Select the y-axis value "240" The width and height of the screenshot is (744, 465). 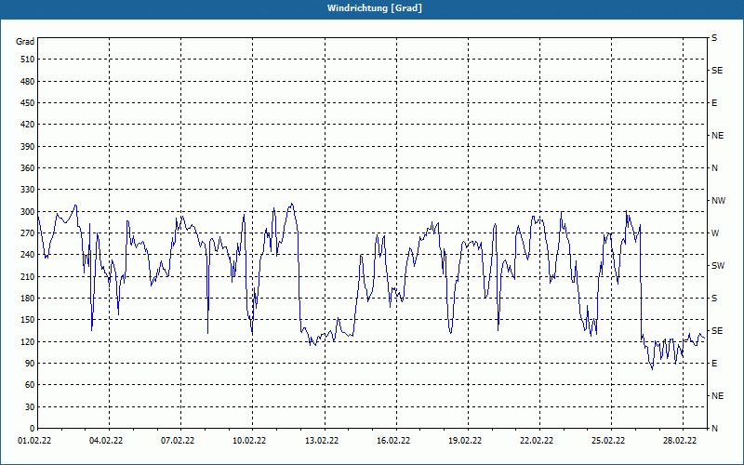[x=28, y=255]
